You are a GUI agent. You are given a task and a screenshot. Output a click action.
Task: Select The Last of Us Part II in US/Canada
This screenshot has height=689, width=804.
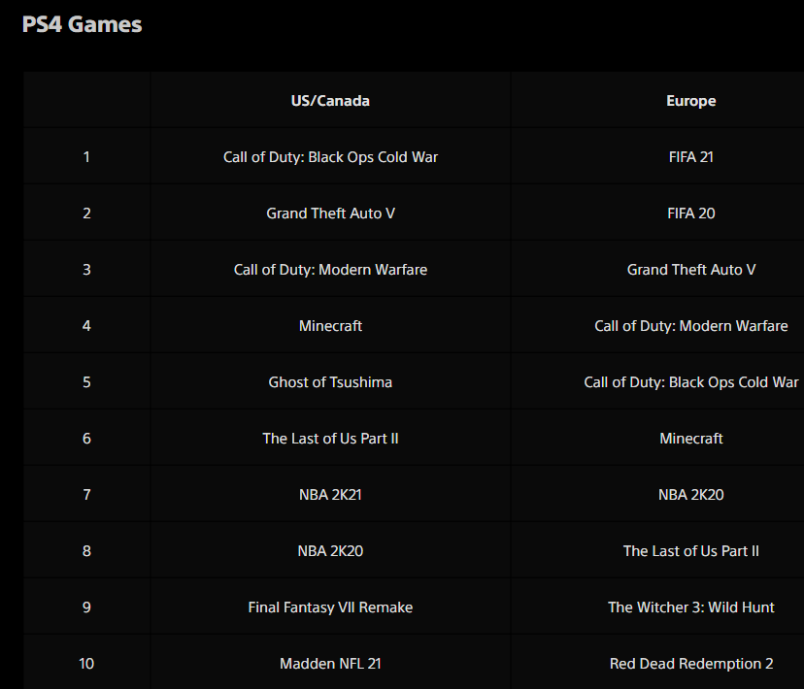pyautogui.click(x=330, y=439)
